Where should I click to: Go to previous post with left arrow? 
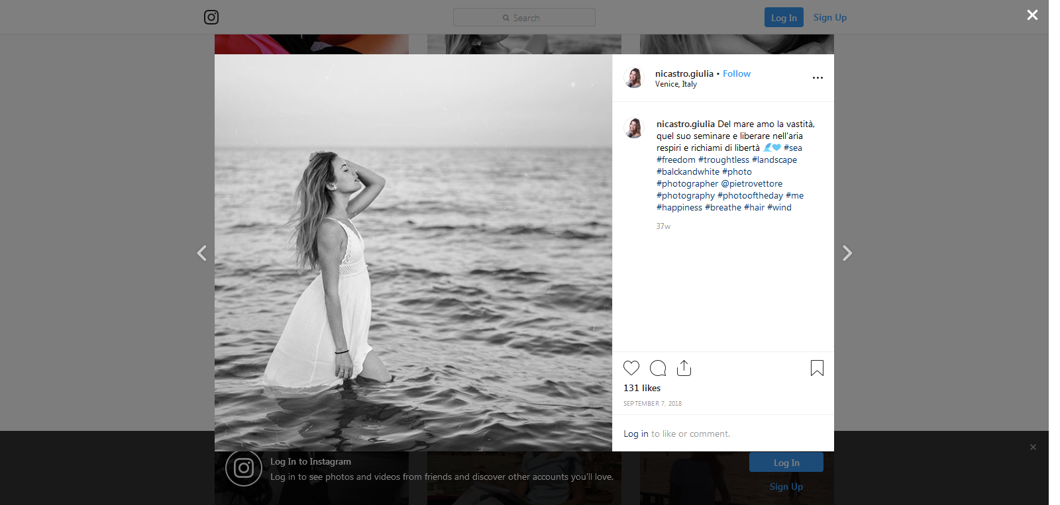[202, 253]
